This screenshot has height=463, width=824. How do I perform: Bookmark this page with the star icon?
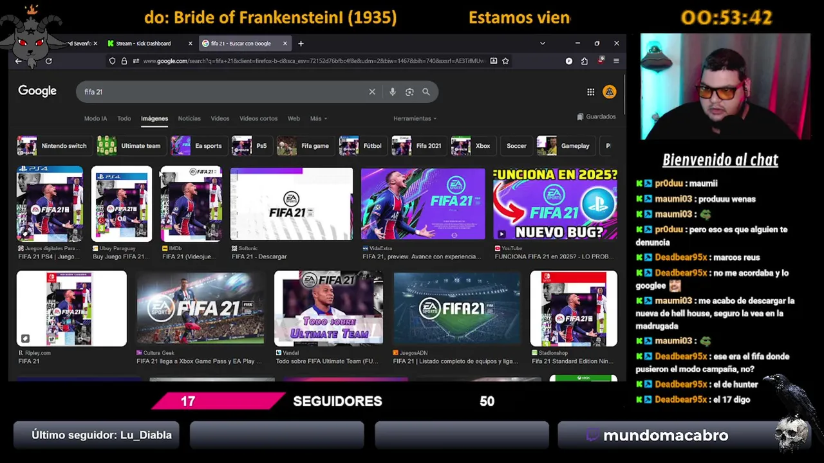point(505,61)
